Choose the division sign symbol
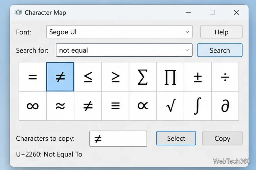The width and height of the screenshot is (256, 170). [x=225, y=77]
